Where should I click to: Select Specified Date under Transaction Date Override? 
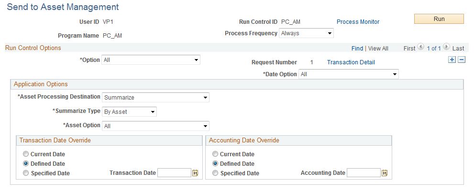pyautogui.click(x=26, y=173)
